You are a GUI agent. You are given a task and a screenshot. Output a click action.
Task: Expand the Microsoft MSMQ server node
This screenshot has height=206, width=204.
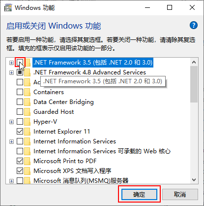click(11, 181)
